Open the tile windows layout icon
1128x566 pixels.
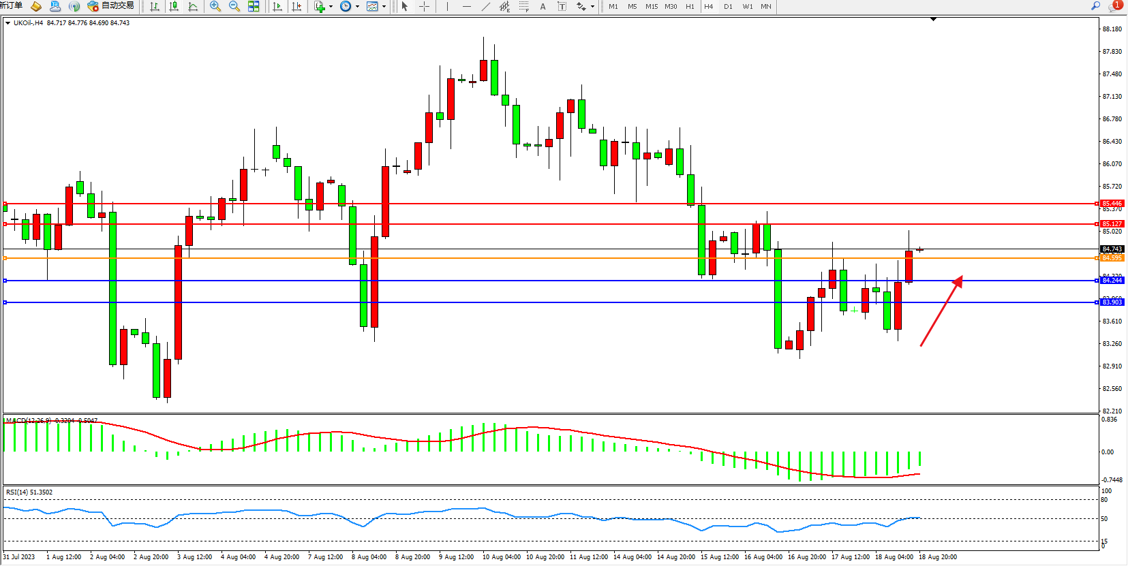pos(254,6)
